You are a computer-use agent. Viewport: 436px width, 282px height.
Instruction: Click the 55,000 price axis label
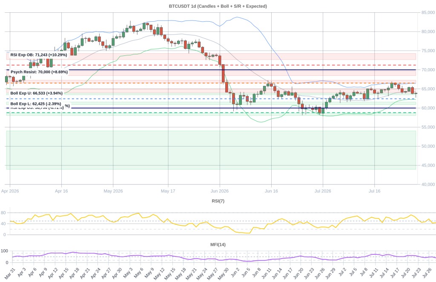[428, 127]
